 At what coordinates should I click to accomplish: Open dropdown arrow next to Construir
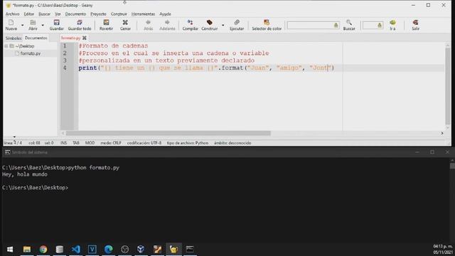click(223, 26)
